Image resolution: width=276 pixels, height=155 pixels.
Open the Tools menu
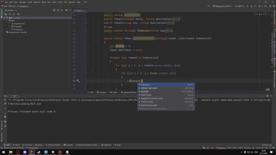tap(60, 2)
